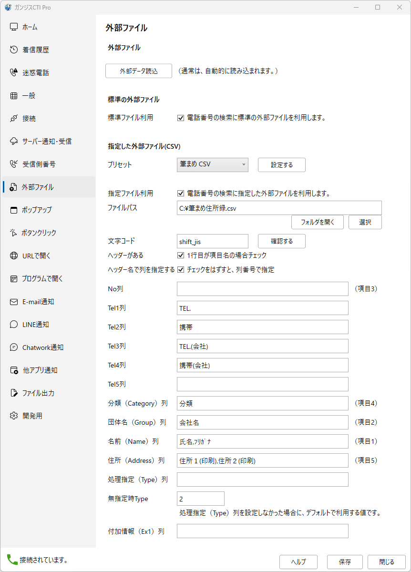Click the 団体名（Group）列 field with 会社名
The height and width of the screenshot is (572, 411).
coord(263,422)
